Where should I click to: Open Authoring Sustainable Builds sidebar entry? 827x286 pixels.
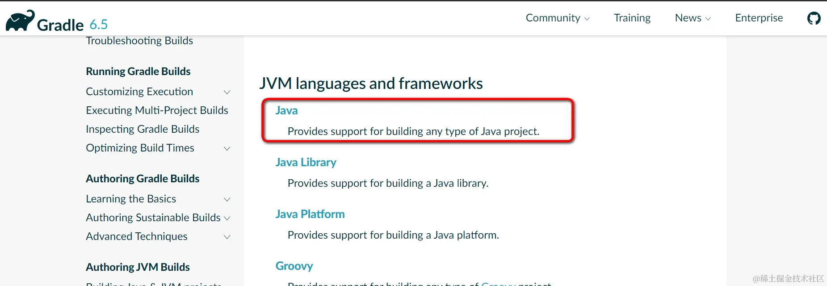point(153,218)
